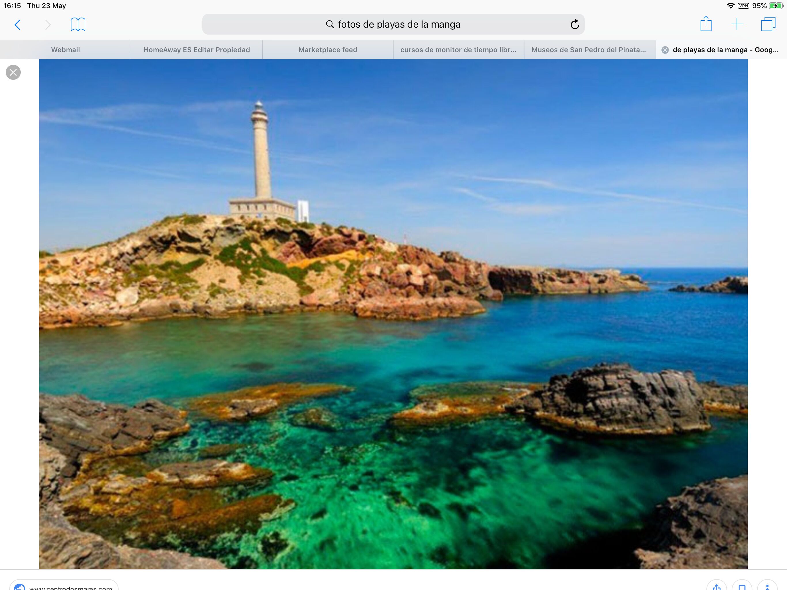Select cursos de monitor de tiempo libre tab
The width and height of the screenshot is (787, 590).
pos(458,50)
